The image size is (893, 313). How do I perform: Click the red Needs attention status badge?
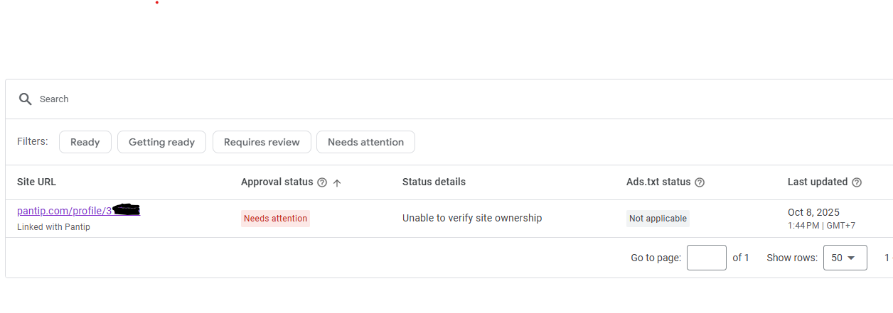tap(275, 219)
